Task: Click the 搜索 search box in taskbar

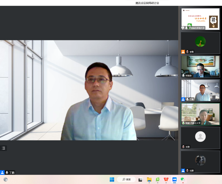Action: point(127,179)
